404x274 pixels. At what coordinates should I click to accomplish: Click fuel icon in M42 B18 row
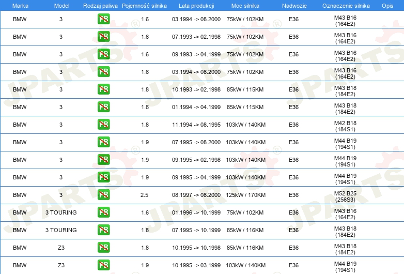pos(103,125)
